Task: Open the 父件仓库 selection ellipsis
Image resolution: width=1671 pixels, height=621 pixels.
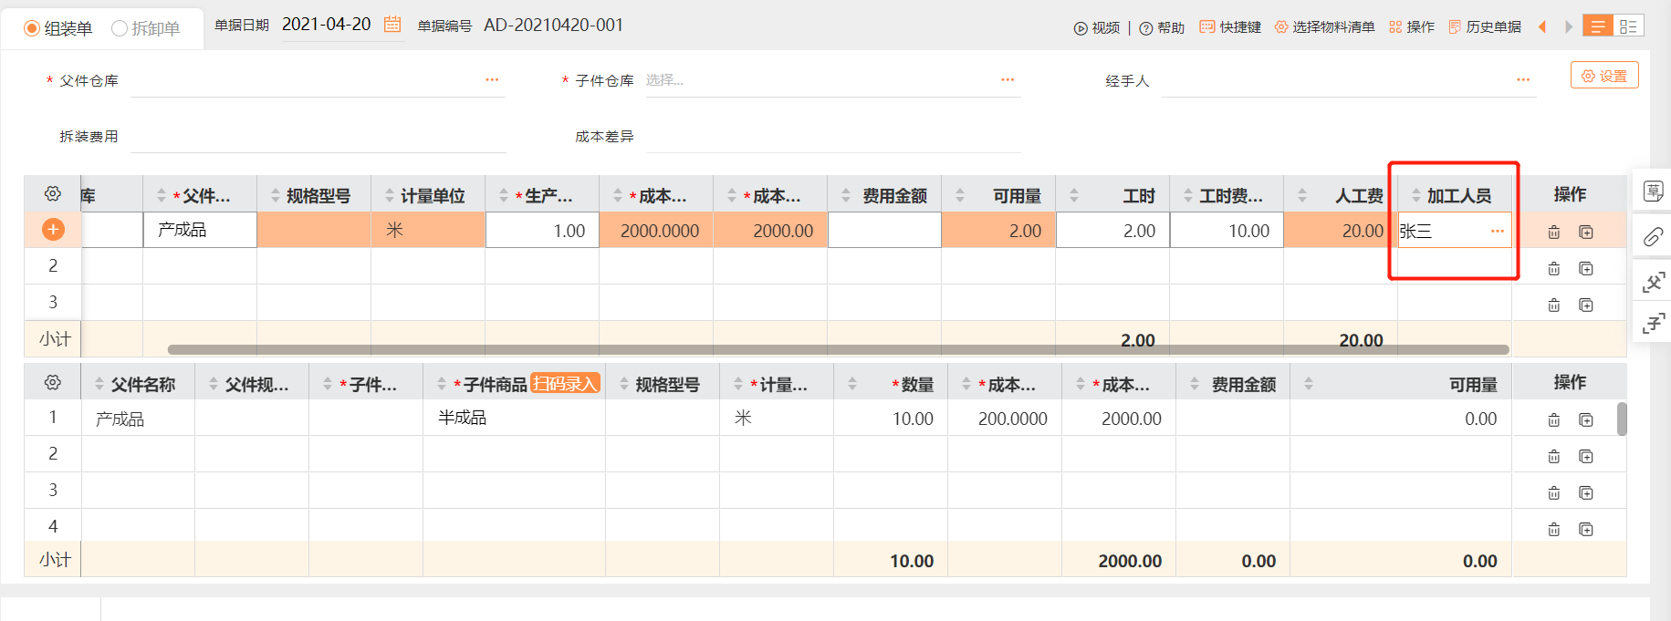Action: coord(492,80)
